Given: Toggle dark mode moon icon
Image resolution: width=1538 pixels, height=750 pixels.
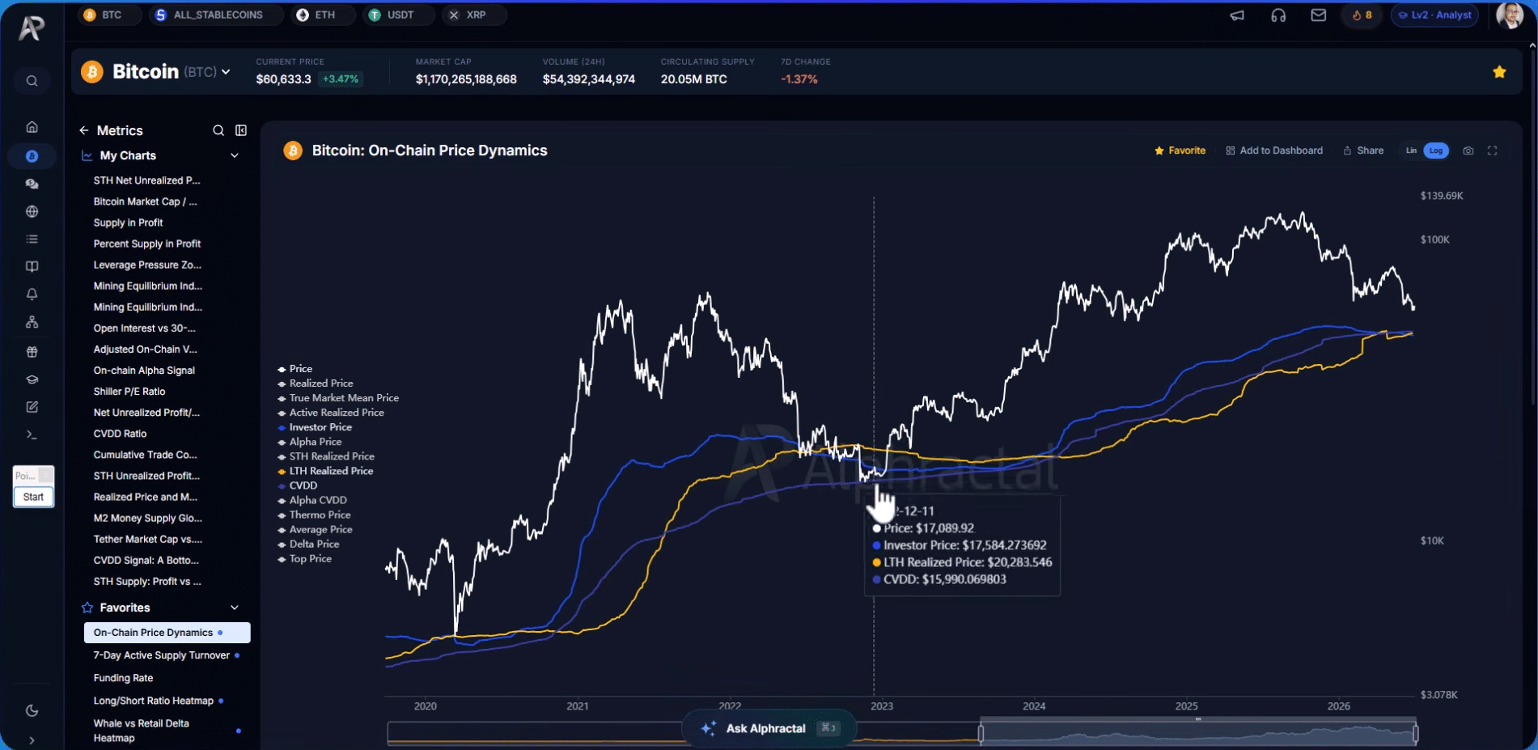Looking at the screenshot, I should coord(32,710).
